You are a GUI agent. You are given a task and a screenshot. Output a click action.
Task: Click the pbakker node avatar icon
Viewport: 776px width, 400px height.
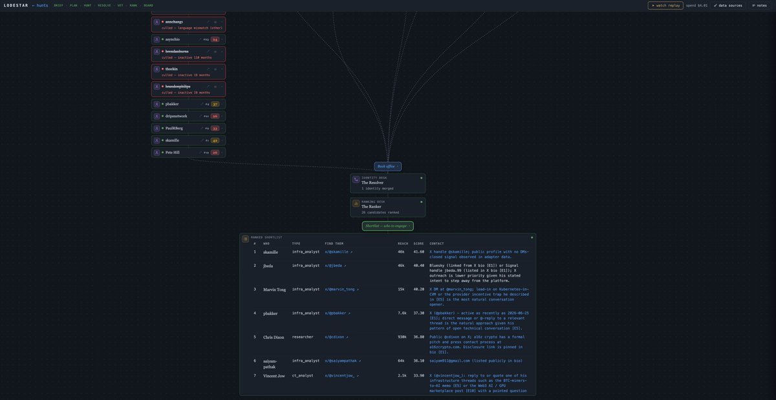(x=156, y=104)
